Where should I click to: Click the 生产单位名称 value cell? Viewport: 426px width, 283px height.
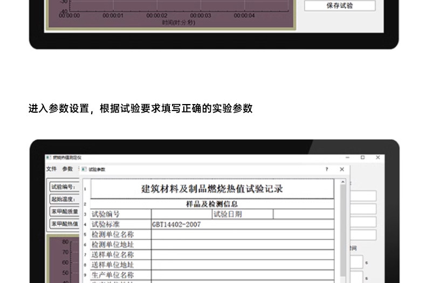pos(243,275)
